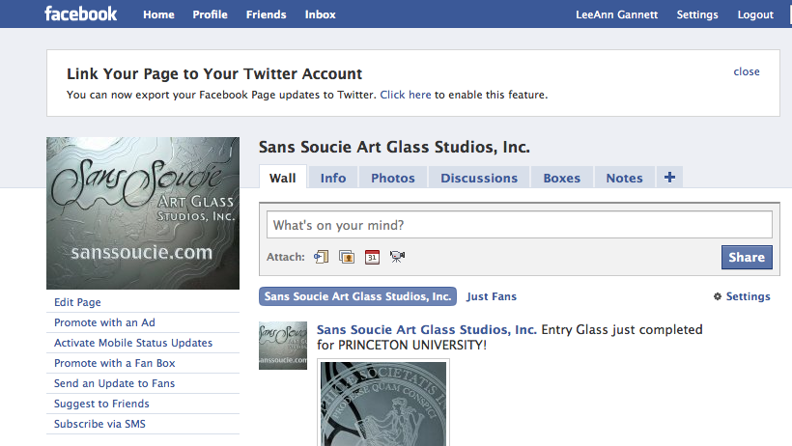This screenshot has width=792, height=446.
Task: Click the What's on your mind field
Action: (520, 225)
